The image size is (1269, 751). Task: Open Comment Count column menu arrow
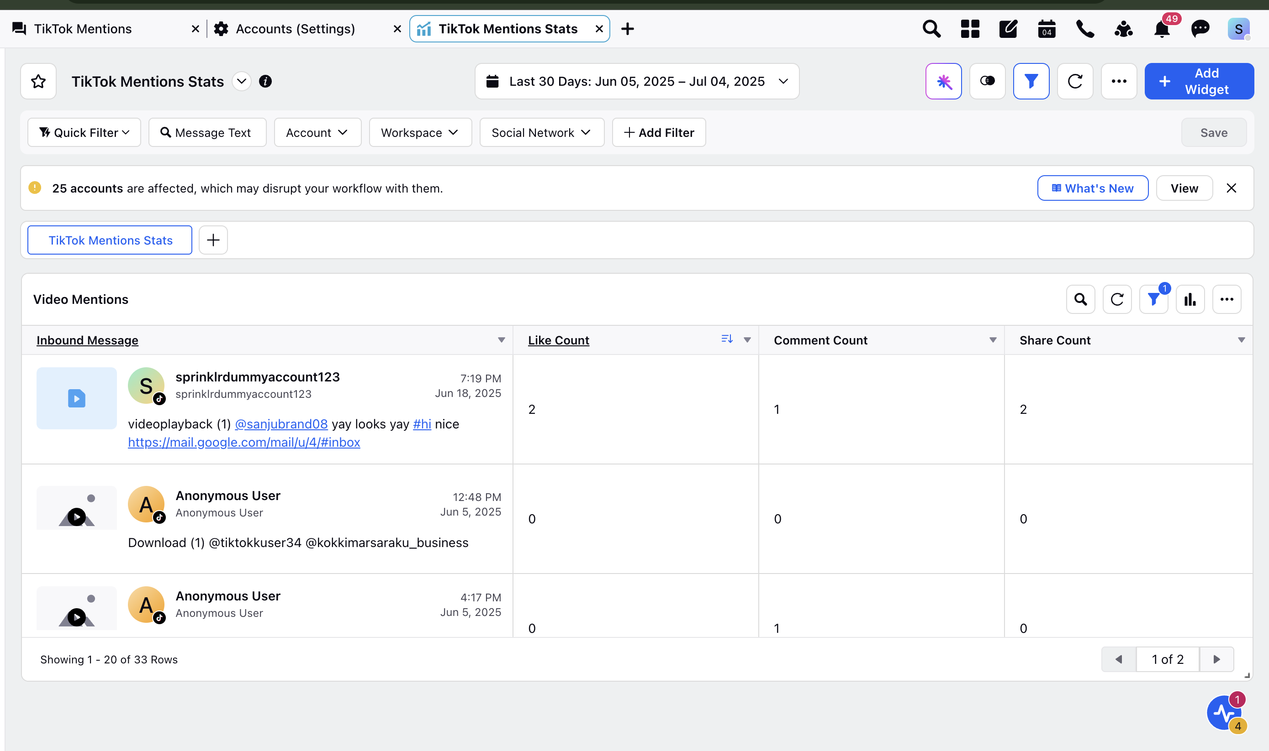(992, 340)
